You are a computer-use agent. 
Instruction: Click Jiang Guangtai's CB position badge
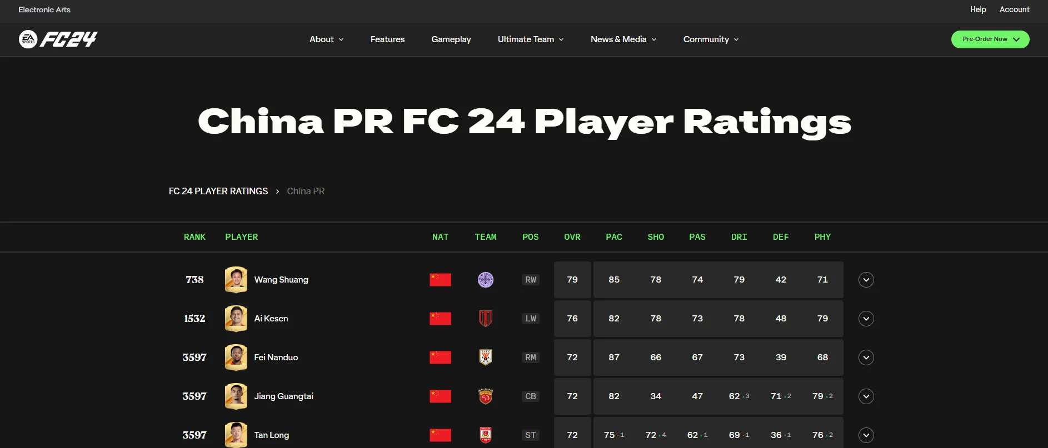tap(531, 396)
